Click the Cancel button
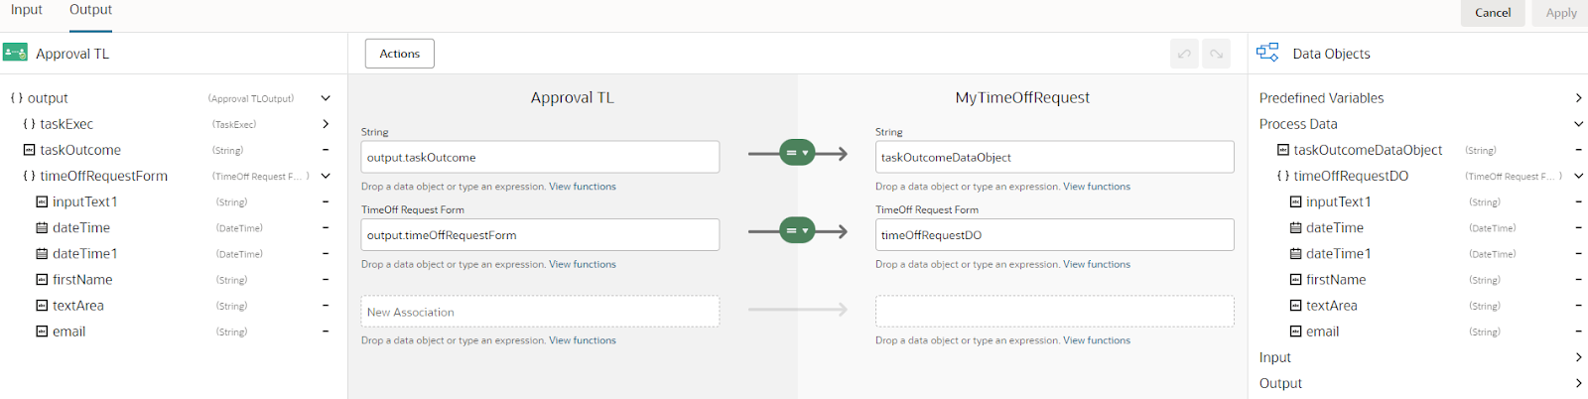This screenshot has width=1588, height=399. click(1493, 13)
